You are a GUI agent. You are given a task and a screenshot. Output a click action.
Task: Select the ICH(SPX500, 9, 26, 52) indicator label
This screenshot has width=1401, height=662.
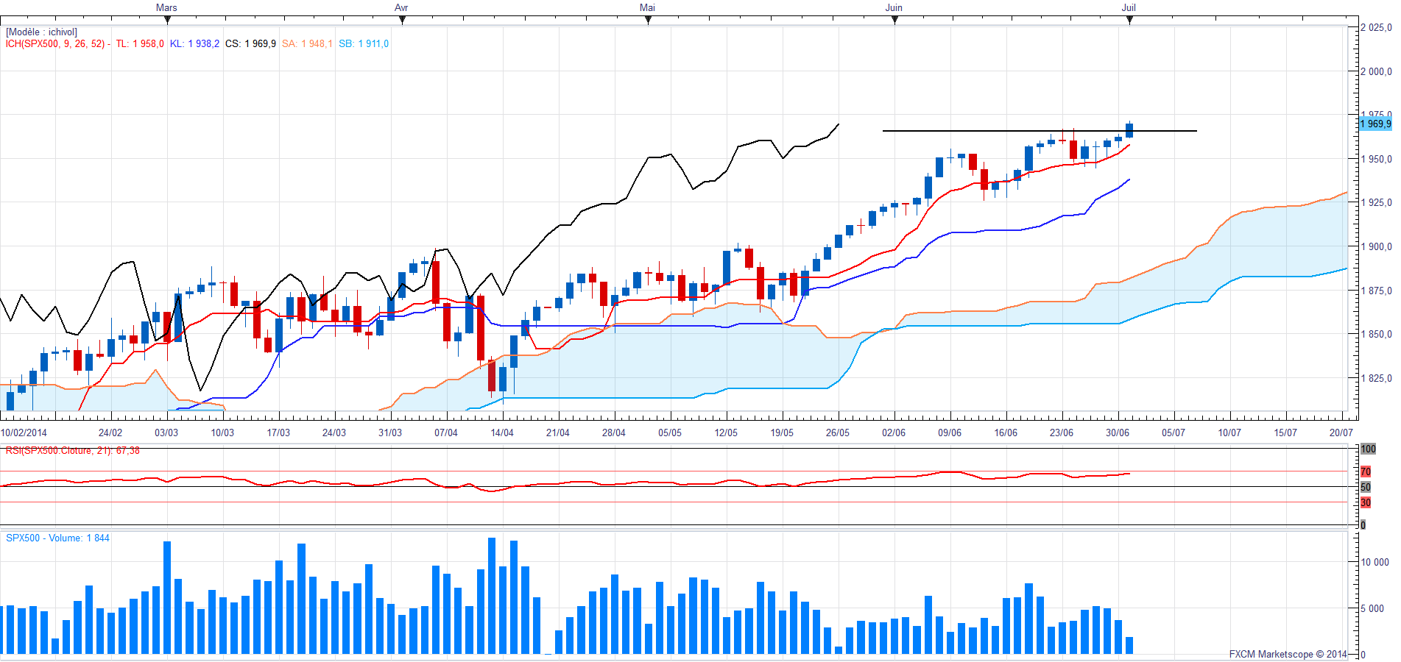(x=55, y=44)
